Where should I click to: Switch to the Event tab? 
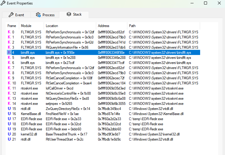tap(16, 15)
